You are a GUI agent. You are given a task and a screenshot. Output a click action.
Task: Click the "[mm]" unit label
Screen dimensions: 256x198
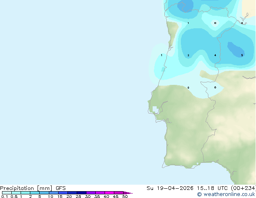click(44, 188)
